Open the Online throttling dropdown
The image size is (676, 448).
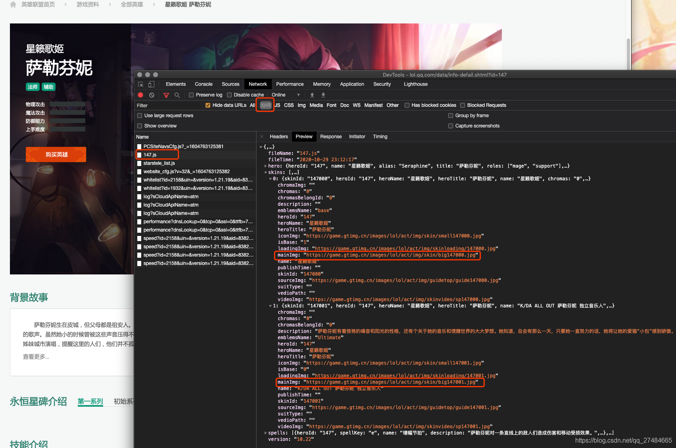point(286,95)
